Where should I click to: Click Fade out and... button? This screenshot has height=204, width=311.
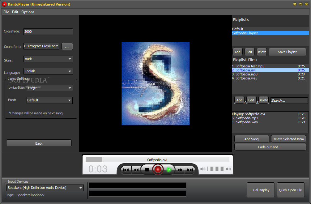point(270,147)
